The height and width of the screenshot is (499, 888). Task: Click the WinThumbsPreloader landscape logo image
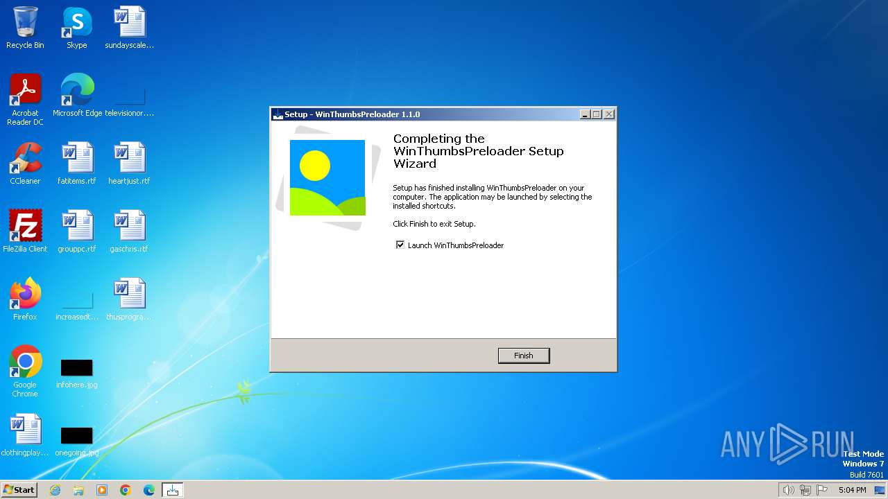click(x=327, y=177)
